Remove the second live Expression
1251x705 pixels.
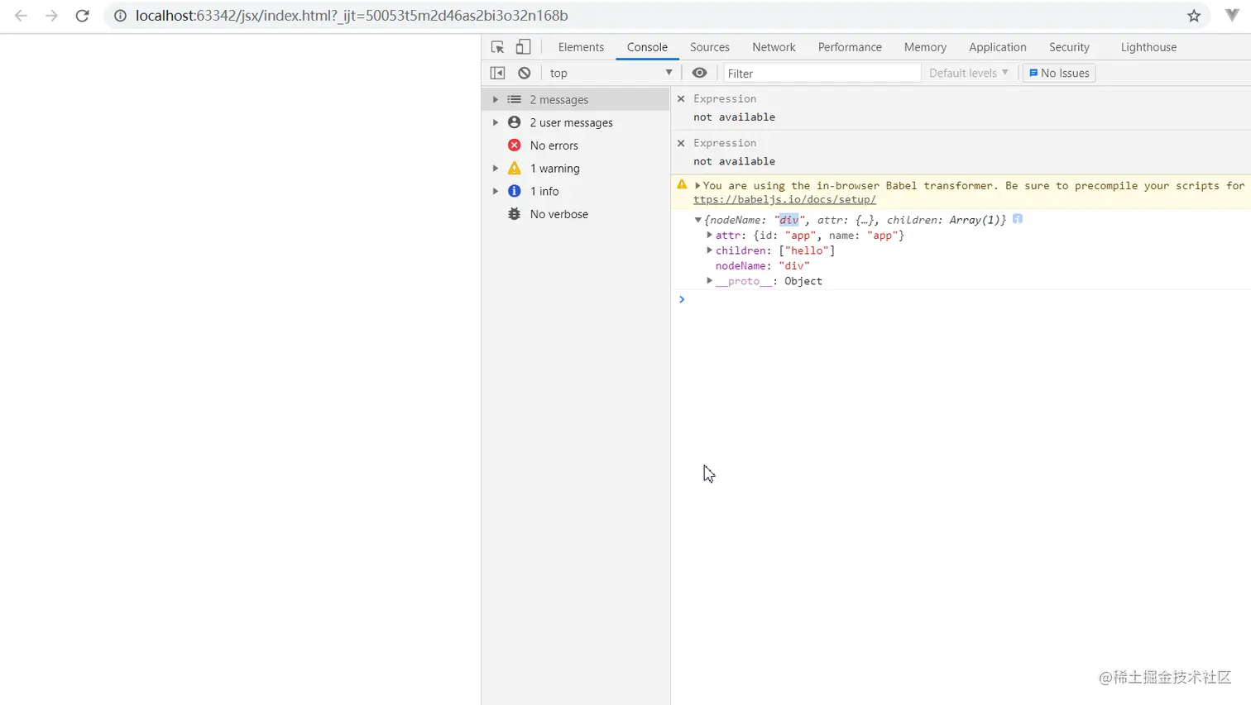pyautogui.click(x=681, y=143)
